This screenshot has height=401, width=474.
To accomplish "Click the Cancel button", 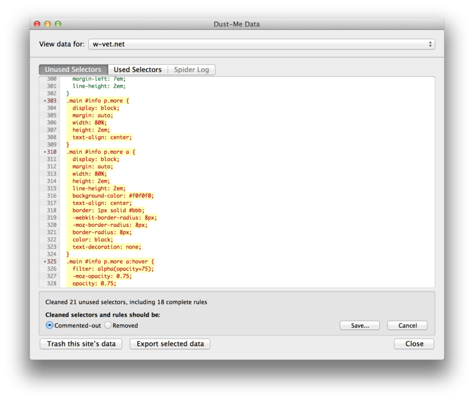I will point(407,325).
